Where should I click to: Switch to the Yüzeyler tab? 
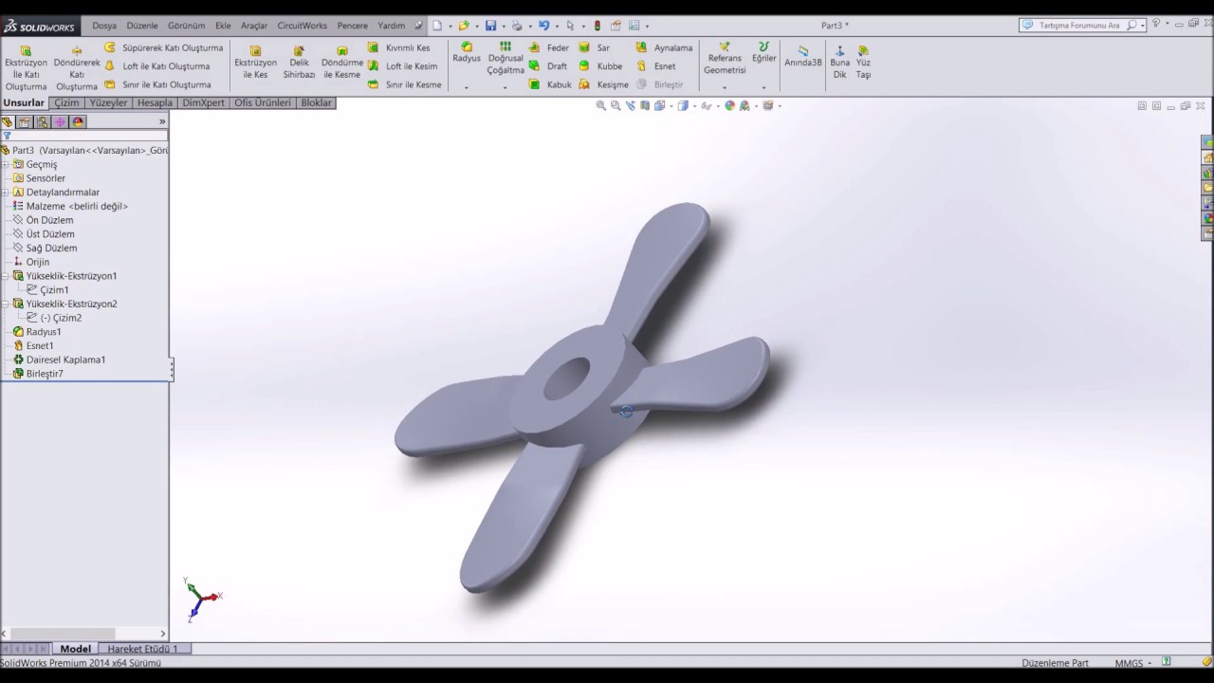[x=108, y=102]
